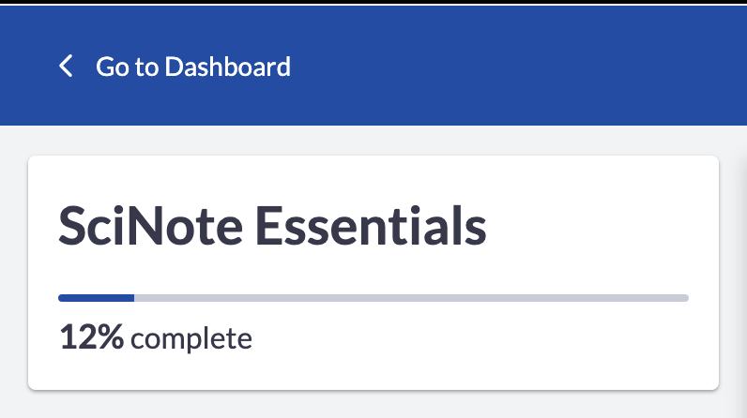Click the word SciNote in the title
This screenshot has width=747, height=418.
pyautogui.click(x=146, y=227)
